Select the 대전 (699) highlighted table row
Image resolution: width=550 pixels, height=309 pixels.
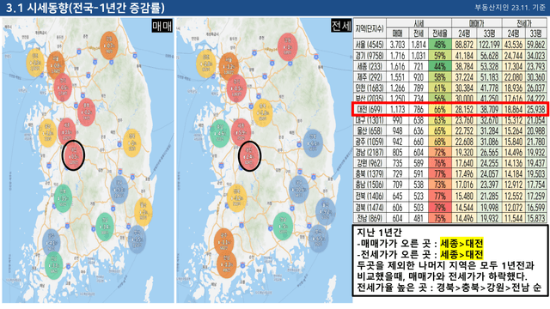tap(450, 109)
